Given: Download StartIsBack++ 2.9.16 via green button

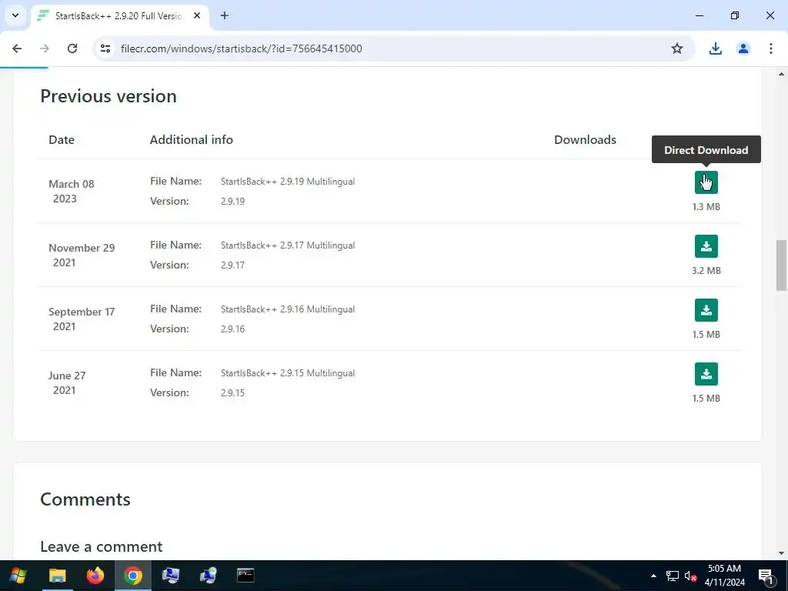Looking at the screenshot, I should [706, 310].
